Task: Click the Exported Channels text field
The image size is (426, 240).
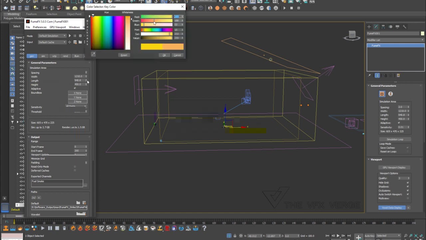Action: click(57, 183)
